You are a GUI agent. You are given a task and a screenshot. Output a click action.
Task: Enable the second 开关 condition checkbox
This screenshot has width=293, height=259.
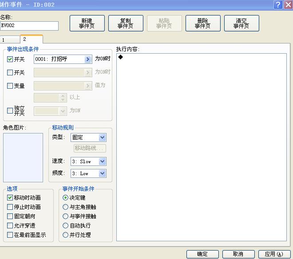point(10,72)
